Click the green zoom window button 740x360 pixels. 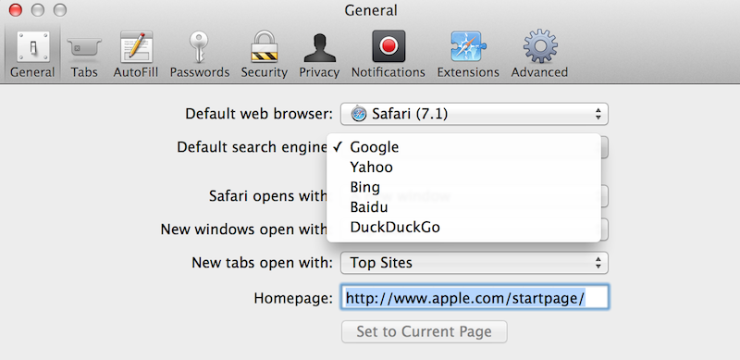pyautogui.click(x=60, y=9)
